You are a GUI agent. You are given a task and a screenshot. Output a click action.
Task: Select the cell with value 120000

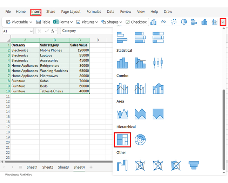(x=79, y=50)
